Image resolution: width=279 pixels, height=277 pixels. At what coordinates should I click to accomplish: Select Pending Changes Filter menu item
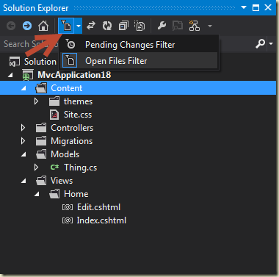click(x=139, y=45)
